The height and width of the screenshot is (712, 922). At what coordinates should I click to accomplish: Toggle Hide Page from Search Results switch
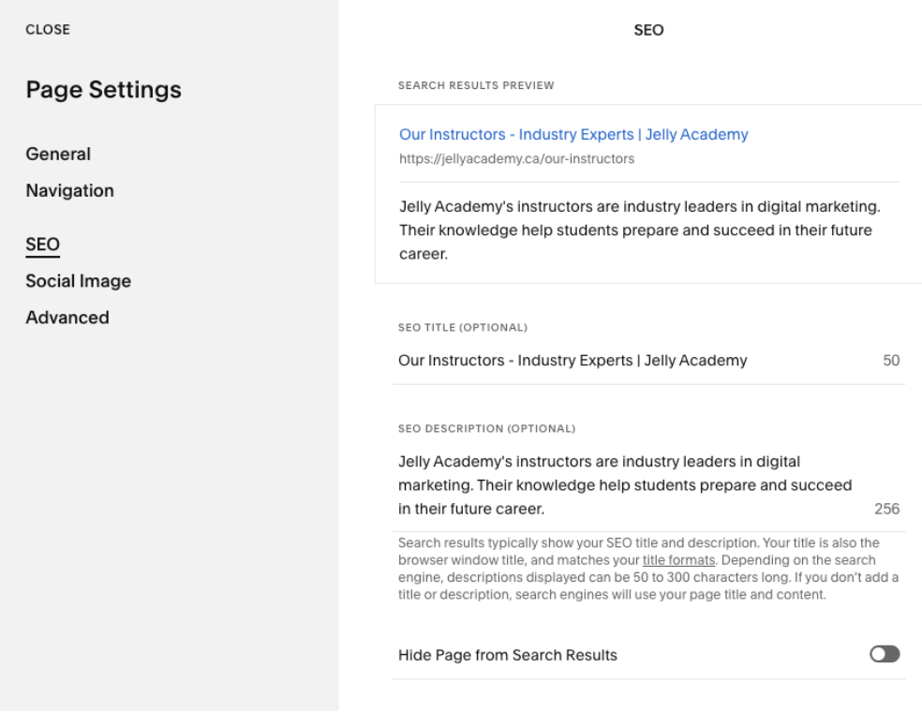click(x=885, y=654)
